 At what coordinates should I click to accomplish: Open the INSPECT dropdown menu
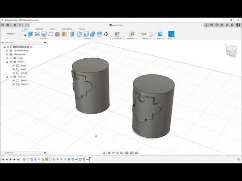coord(146,38)
